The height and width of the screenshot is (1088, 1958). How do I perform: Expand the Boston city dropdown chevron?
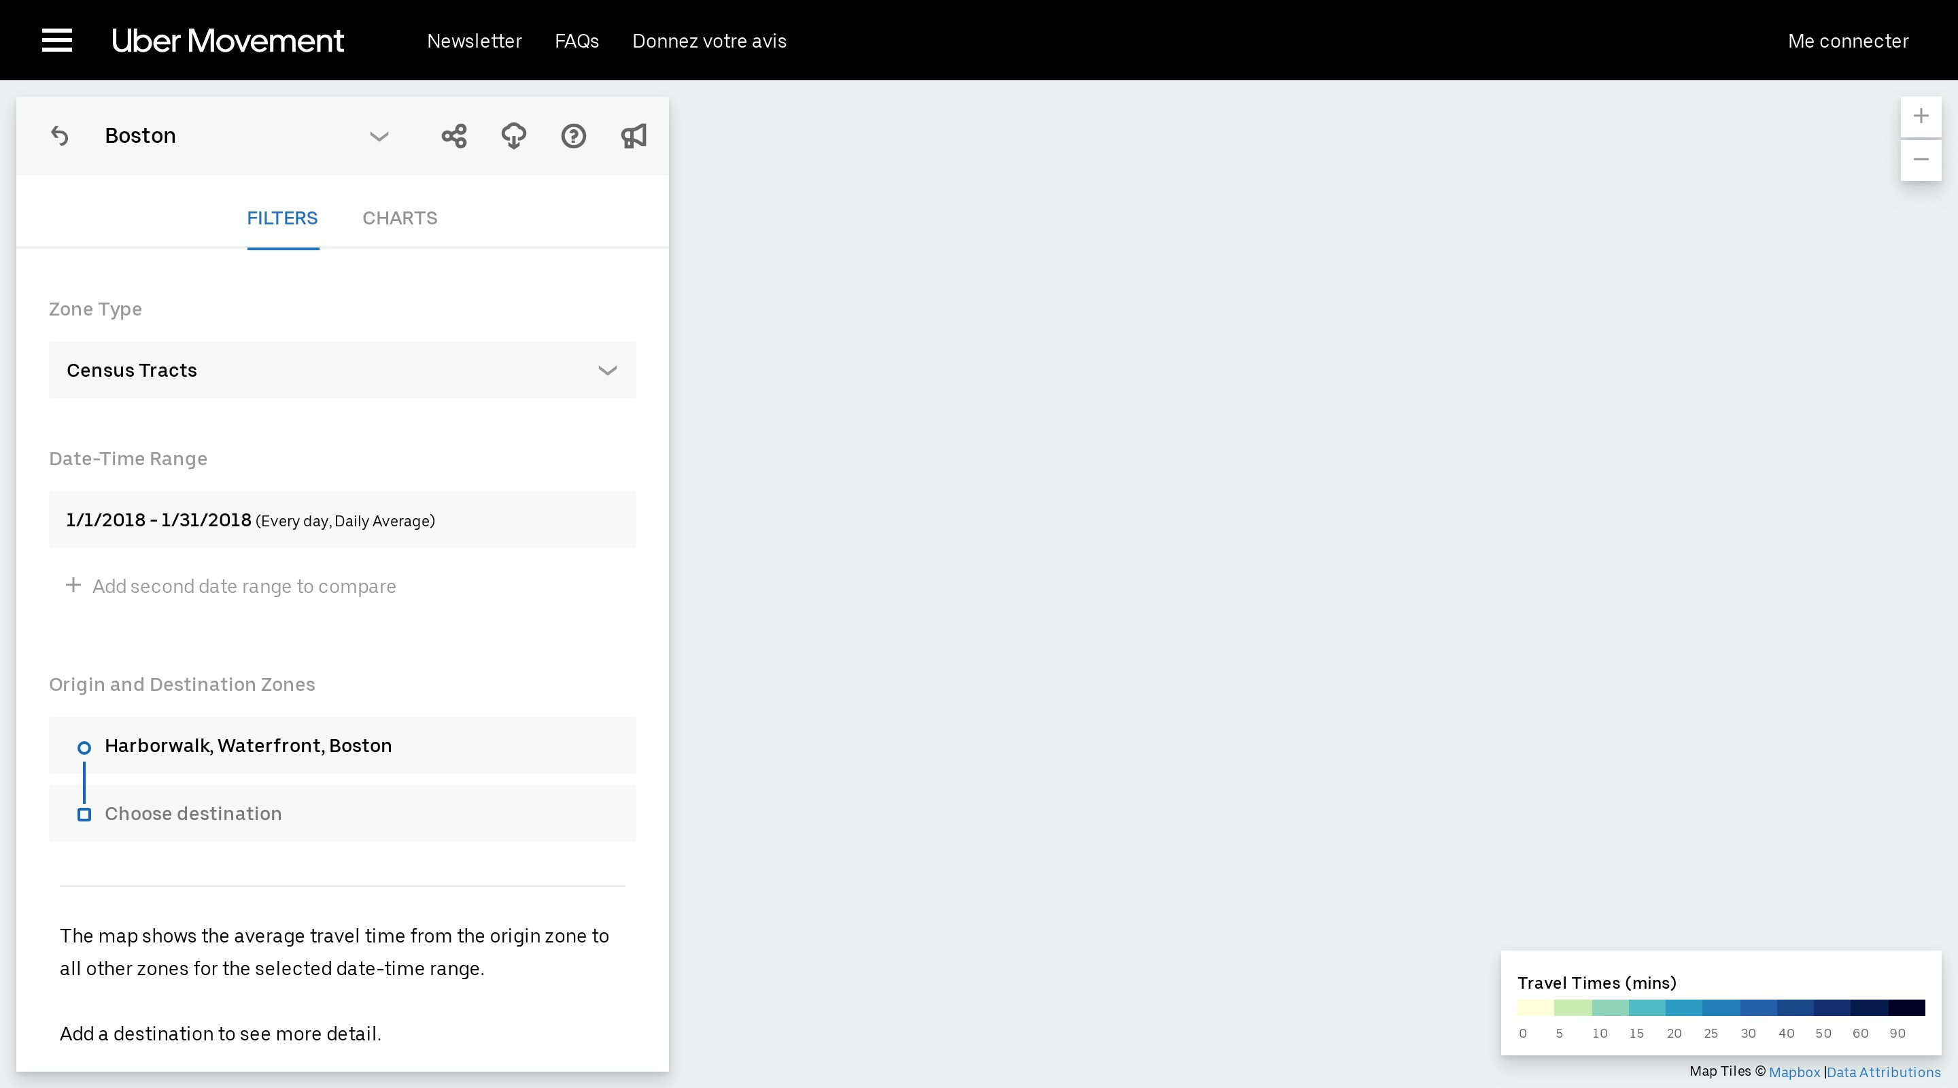click(379, 137)
